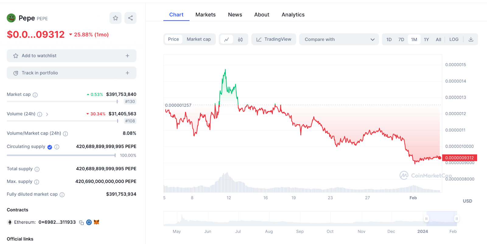Click the blue shield icon beside contract
Viewport: 487px width, 244px height.
(89, 222)
